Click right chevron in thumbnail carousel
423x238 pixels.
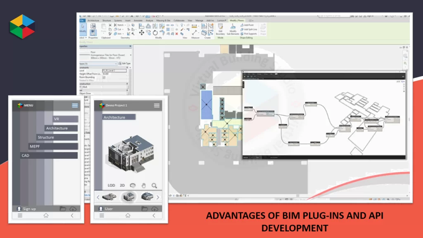[157, 197]
